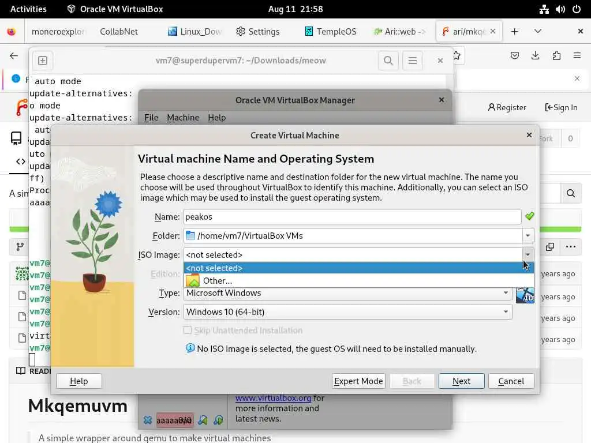Open the www.virtualbox.org link
This screenshot has height=443, width=591.
tap(273, 398)
